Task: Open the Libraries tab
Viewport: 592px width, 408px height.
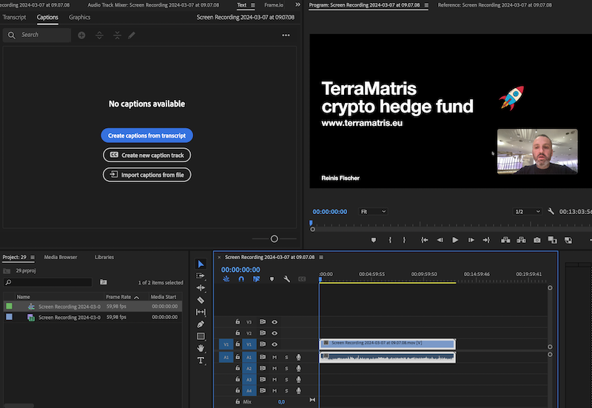Action: pyautogui.click(x=104, y=257)
